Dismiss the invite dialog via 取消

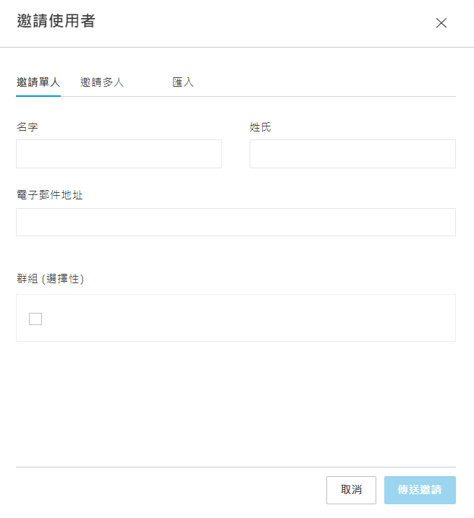pyautogui.click(x=351, y=490)
